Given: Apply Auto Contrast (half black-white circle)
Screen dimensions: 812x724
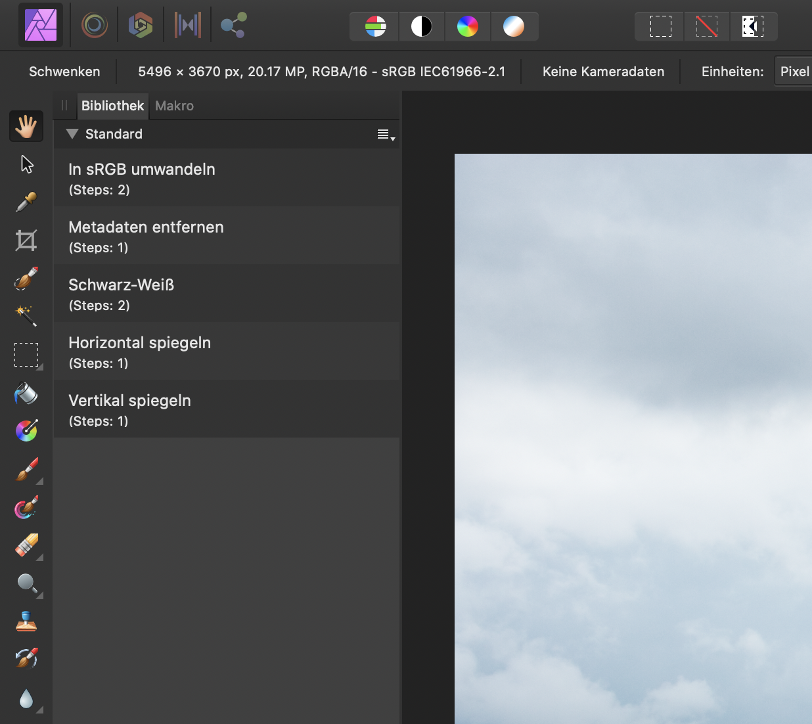Looking at the screenshot, I should pos(421,26).
